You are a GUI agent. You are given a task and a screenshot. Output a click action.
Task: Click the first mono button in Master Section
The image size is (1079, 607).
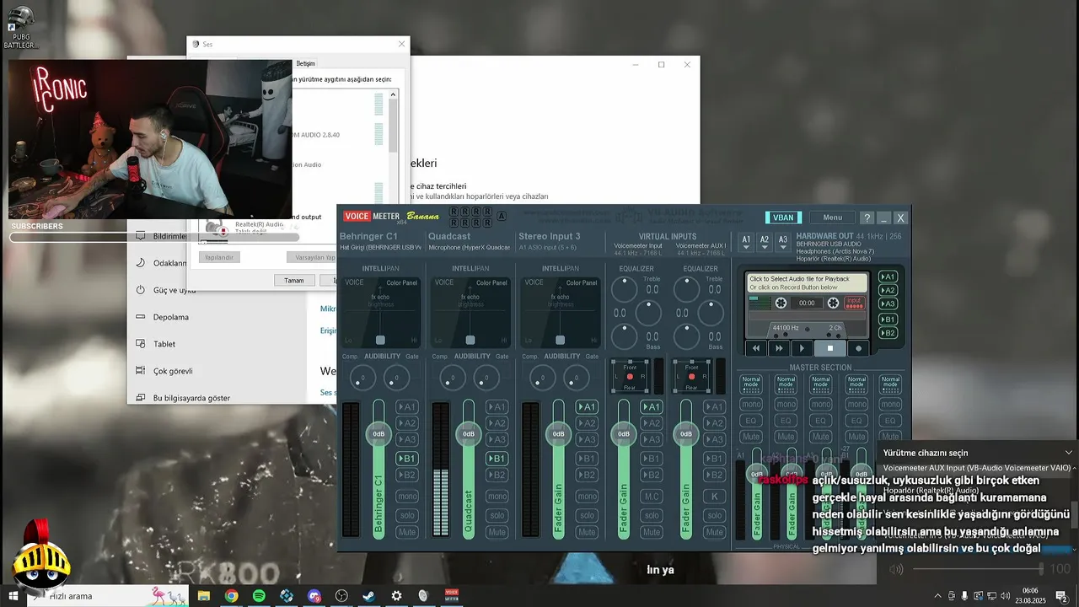coord(750,404)
